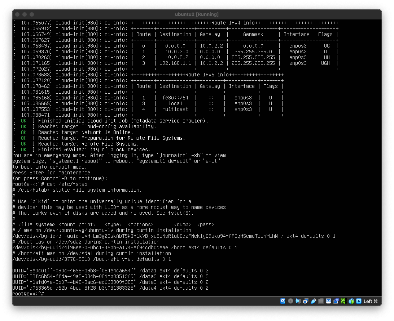Image resolution: width=394 pixels, height=321 pixels.
Task: Click the bottom 'root@exx:~#' prompt
Action: point(28,294)
